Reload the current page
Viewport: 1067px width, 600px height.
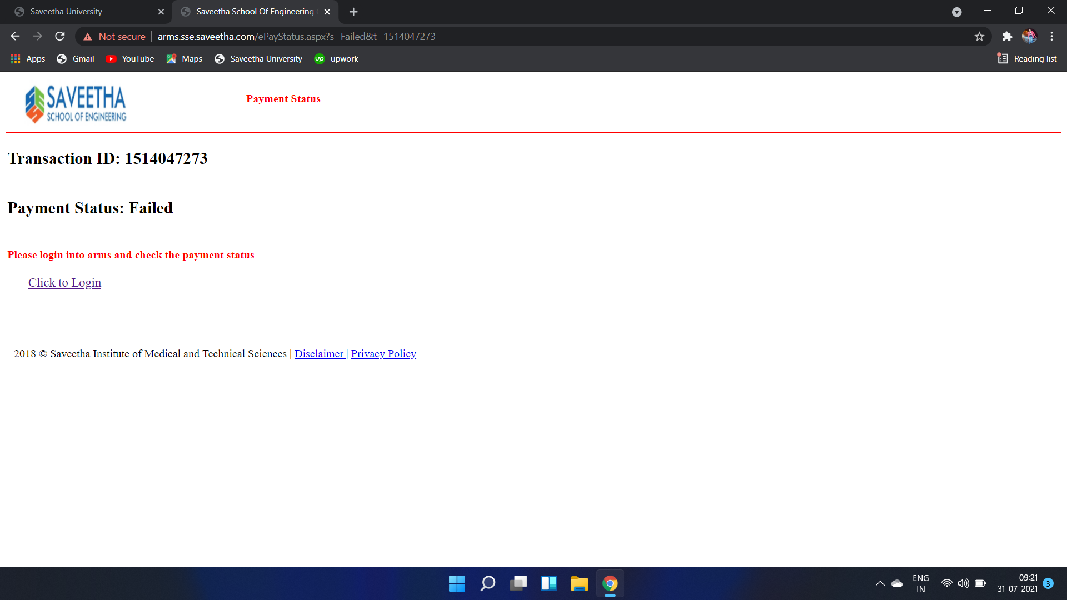pyautogui.click(x=60, y=37)
